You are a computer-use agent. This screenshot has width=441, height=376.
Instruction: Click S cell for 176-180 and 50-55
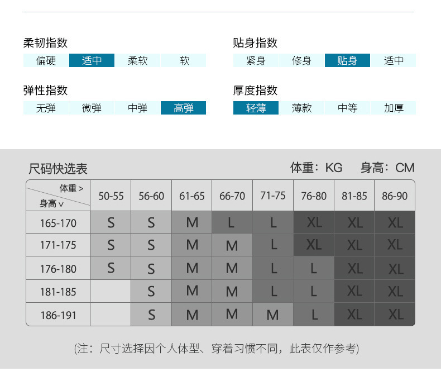(x=111, y=268)
